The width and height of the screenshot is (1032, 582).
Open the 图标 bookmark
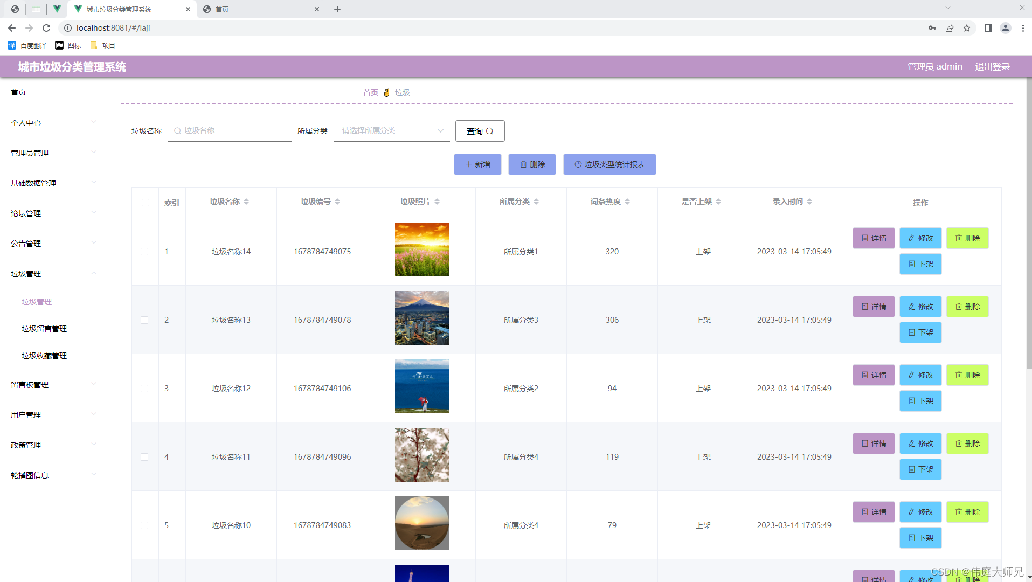(68, 45)
